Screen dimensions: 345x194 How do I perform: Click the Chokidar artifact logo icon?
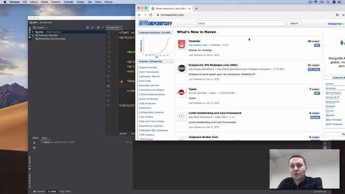point(182,44)
